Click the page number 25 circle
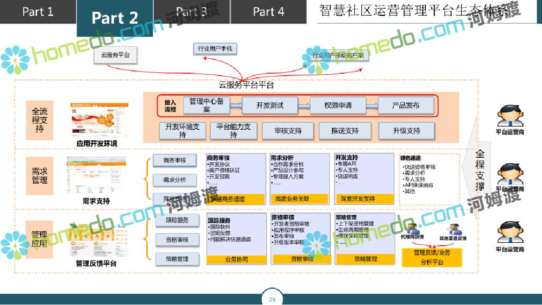Image resolution: width=542 pixels, height=305 pixels. click(x=272, y=299)
